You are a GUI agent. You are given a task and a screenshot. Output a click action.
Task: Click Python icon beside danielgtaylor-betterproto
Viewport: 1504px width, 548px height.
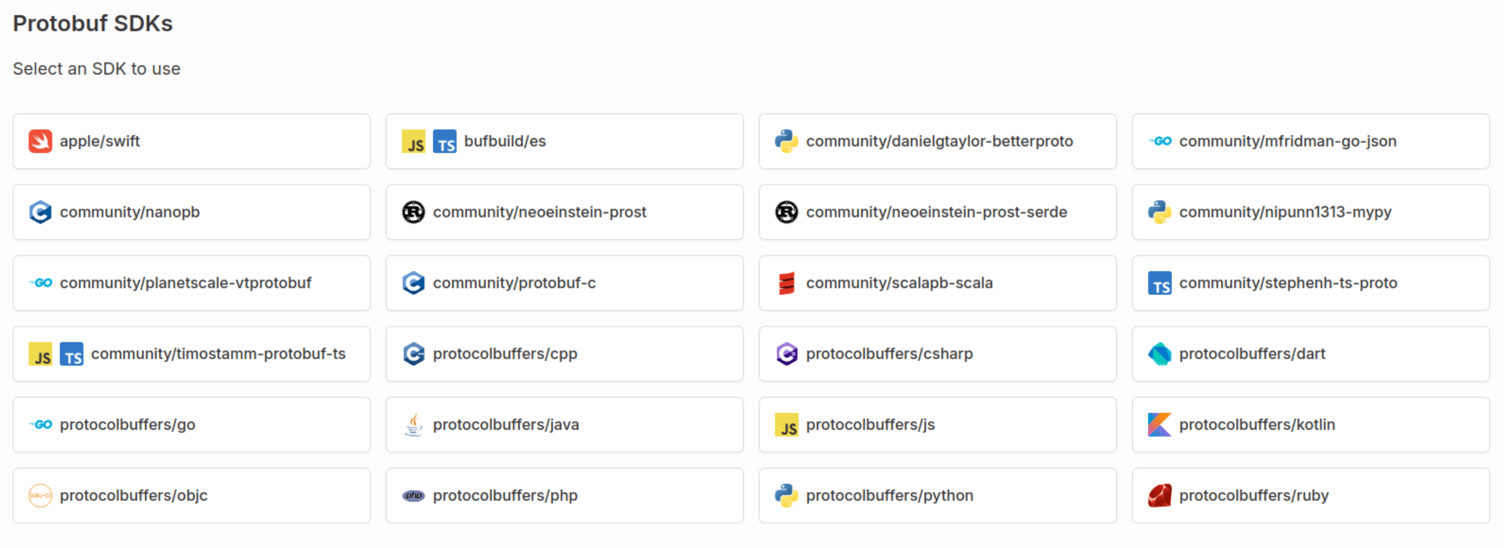point(787,141)
